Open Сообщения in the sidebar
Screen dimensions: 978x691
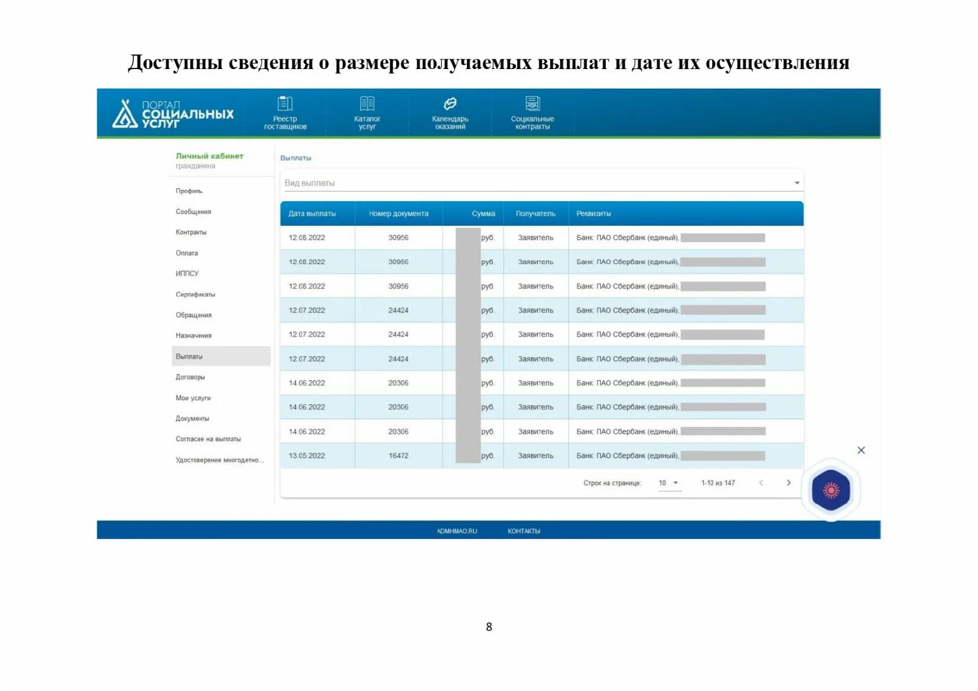193,212
